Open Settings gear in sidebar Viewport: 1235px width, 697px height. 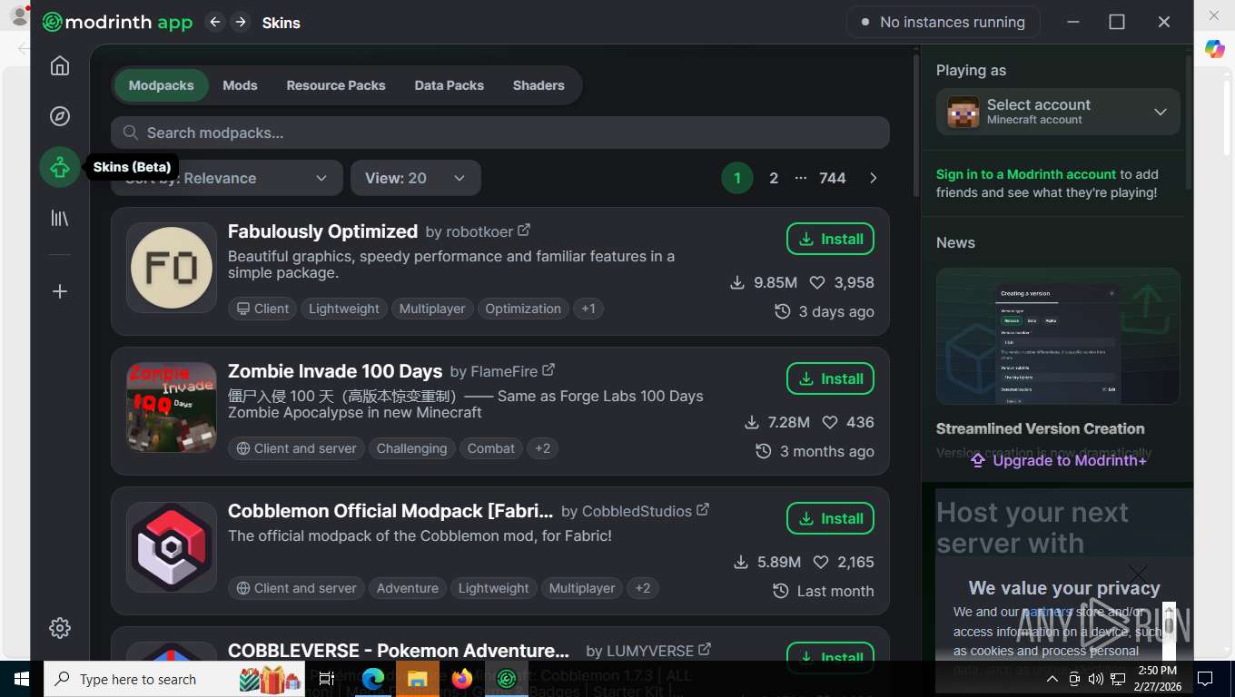point(60,628)
